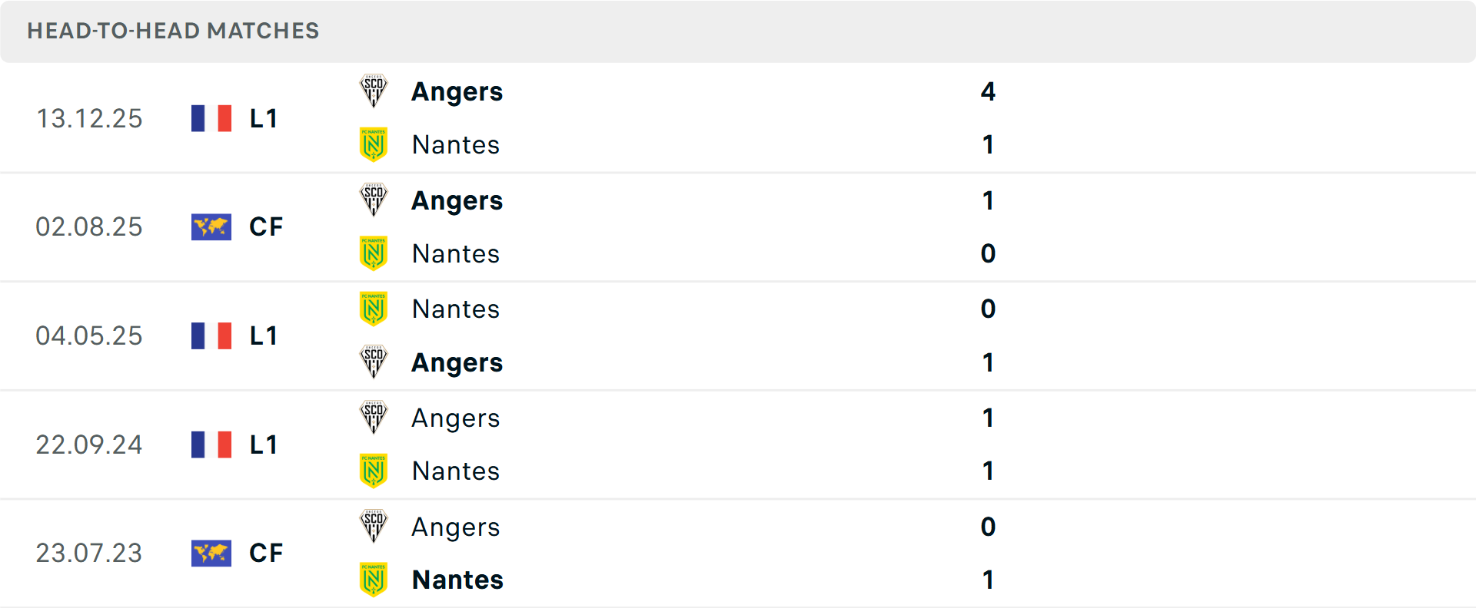
Task: Click the Nantes crest in the bottom match
Action: point(374,580)
